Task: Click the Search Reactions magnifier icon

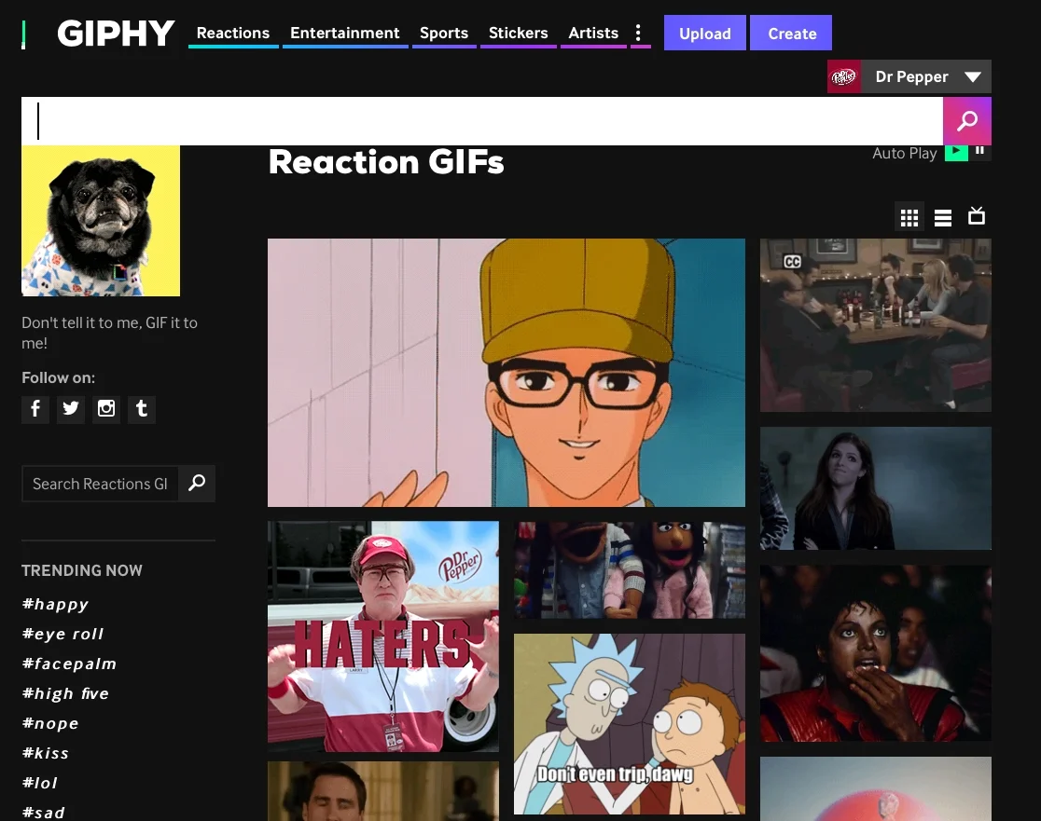Action: [197, 484]
